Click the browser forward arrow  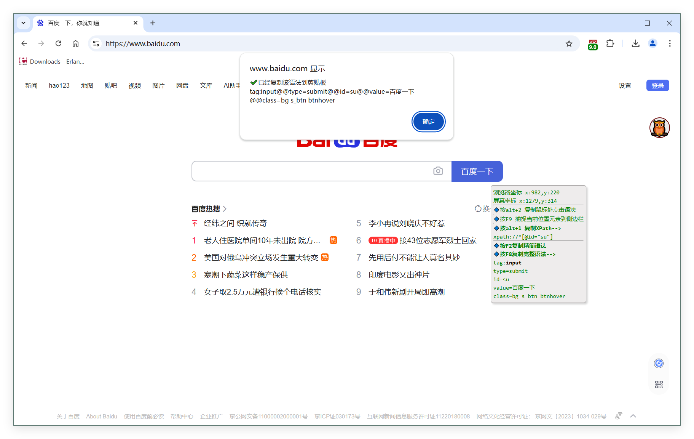click(x=41, y=43)
